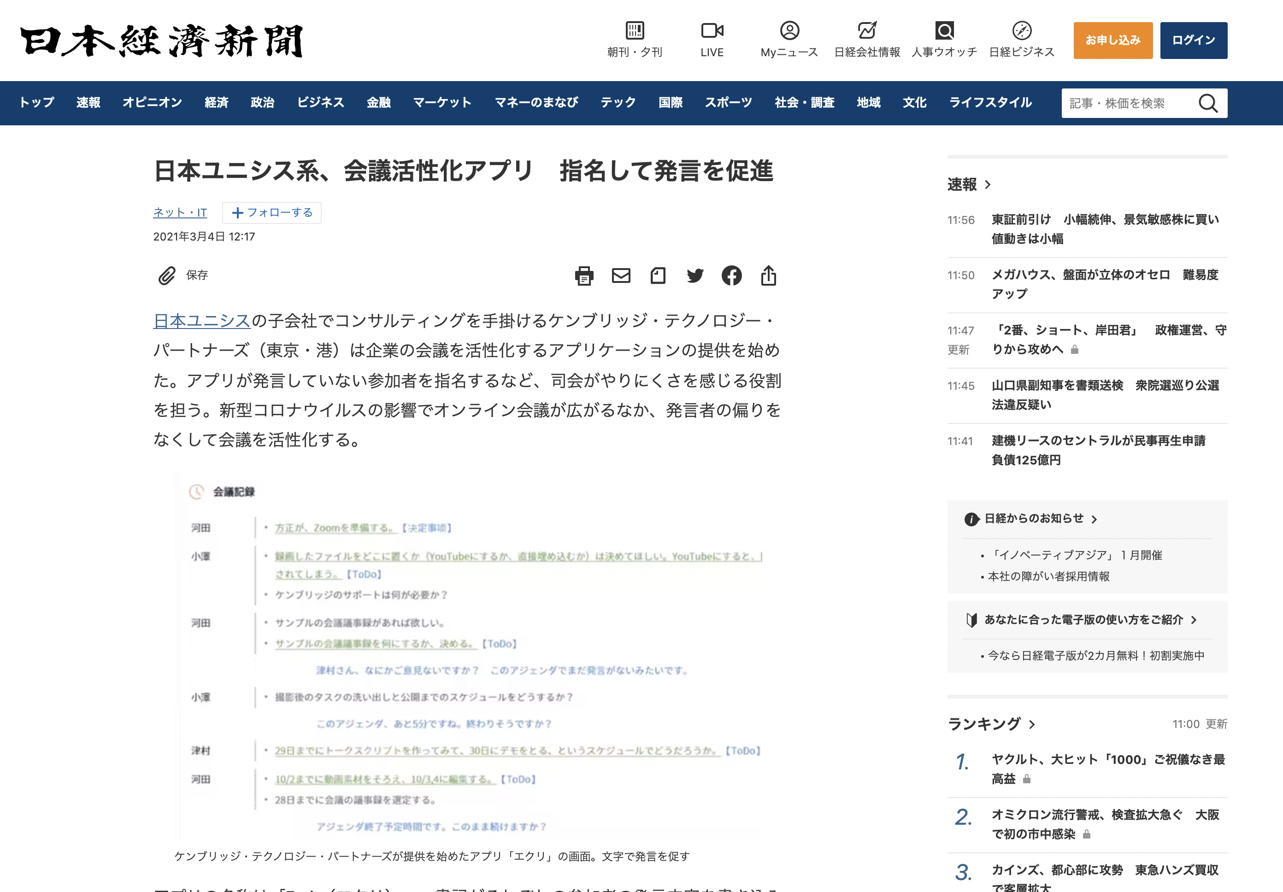Viewport: 1283px width, 892px height.
Task: Share article by email envelope icon
Action: click(621, 276)
